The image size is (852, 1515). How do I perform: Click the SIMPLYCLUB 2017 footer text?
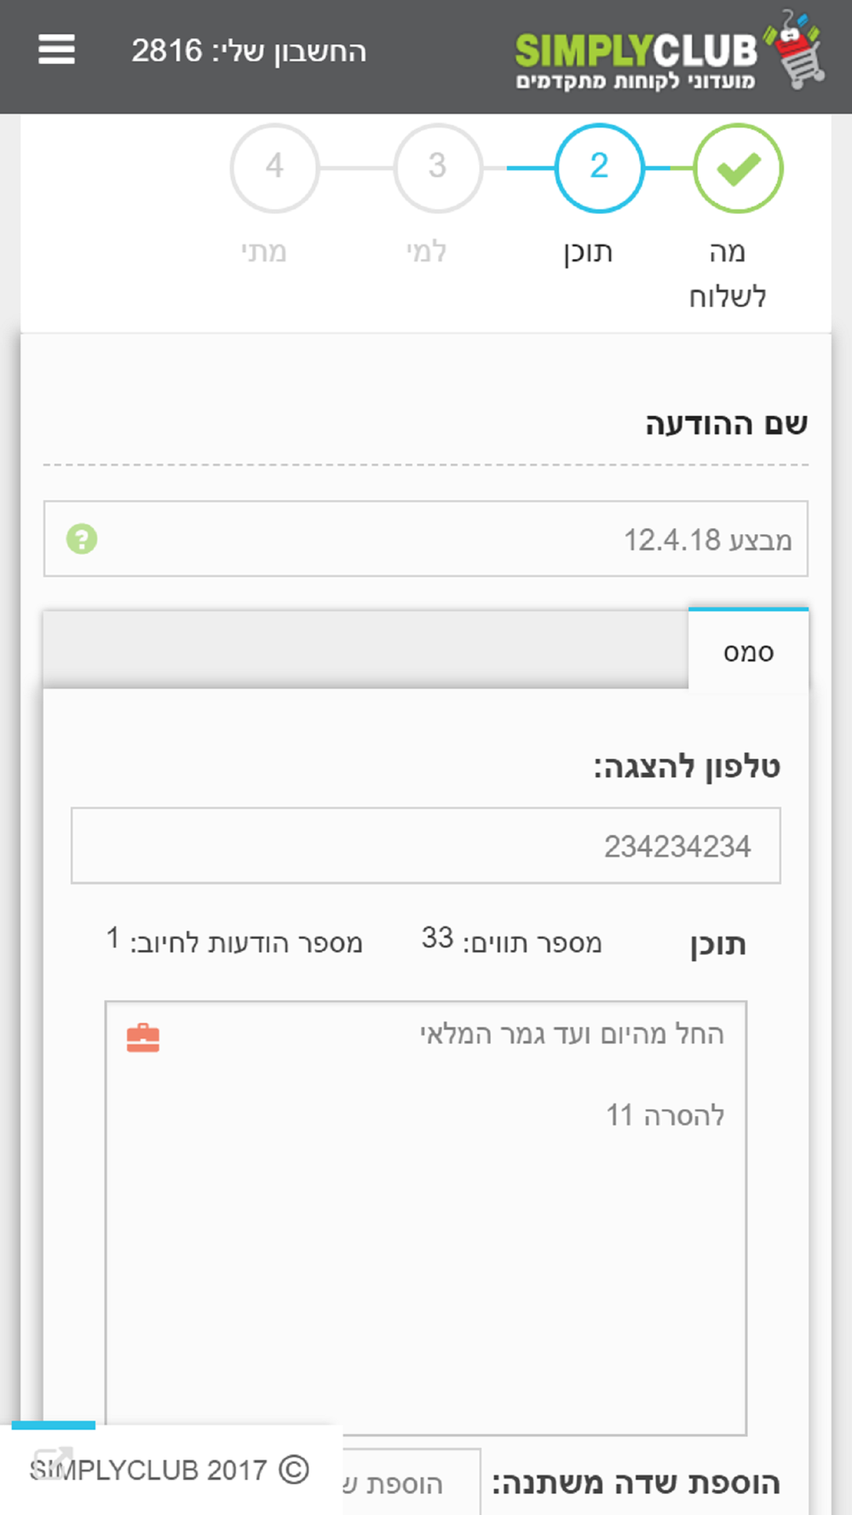148,1470
